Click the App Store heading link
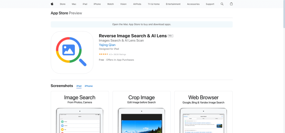 point(59,13)
